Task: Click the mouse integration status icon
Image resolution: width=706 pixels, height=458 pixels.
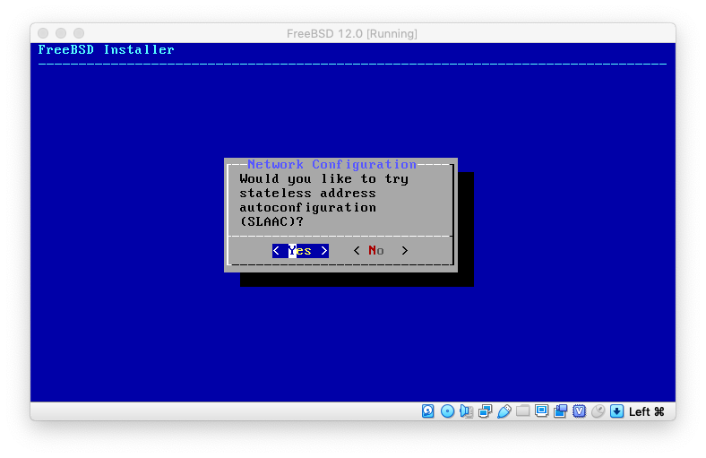Action: pos(598,411)
